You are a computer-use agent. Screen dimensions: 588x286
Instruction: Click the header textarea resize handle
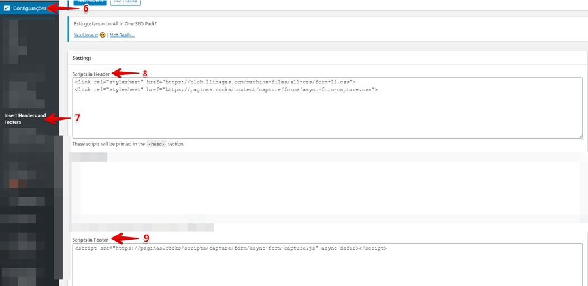(580, 136)
